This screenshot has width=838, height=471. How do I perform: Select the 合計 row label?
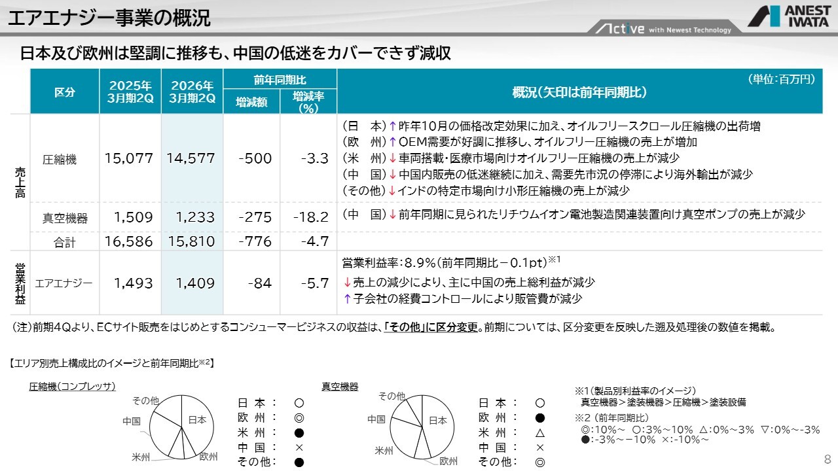(x=65, y=242)
